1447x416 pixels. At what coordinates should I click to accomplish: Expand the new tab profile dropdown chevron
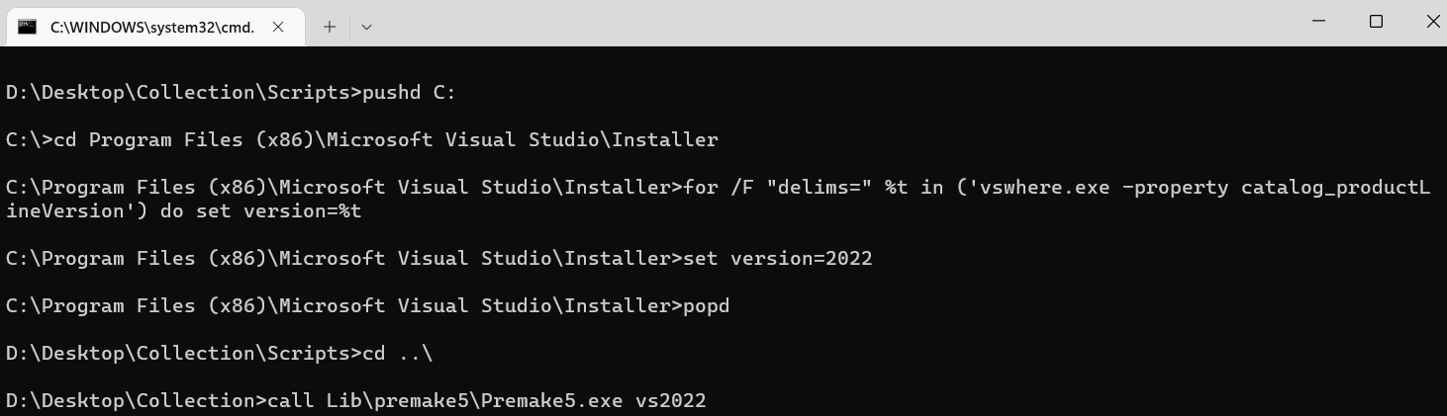point(366,27)
